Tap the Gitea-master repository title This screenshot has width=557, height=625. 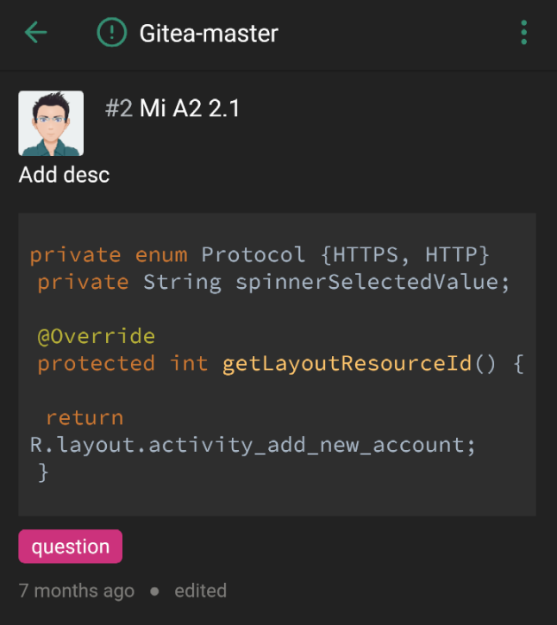pos(209,33)
